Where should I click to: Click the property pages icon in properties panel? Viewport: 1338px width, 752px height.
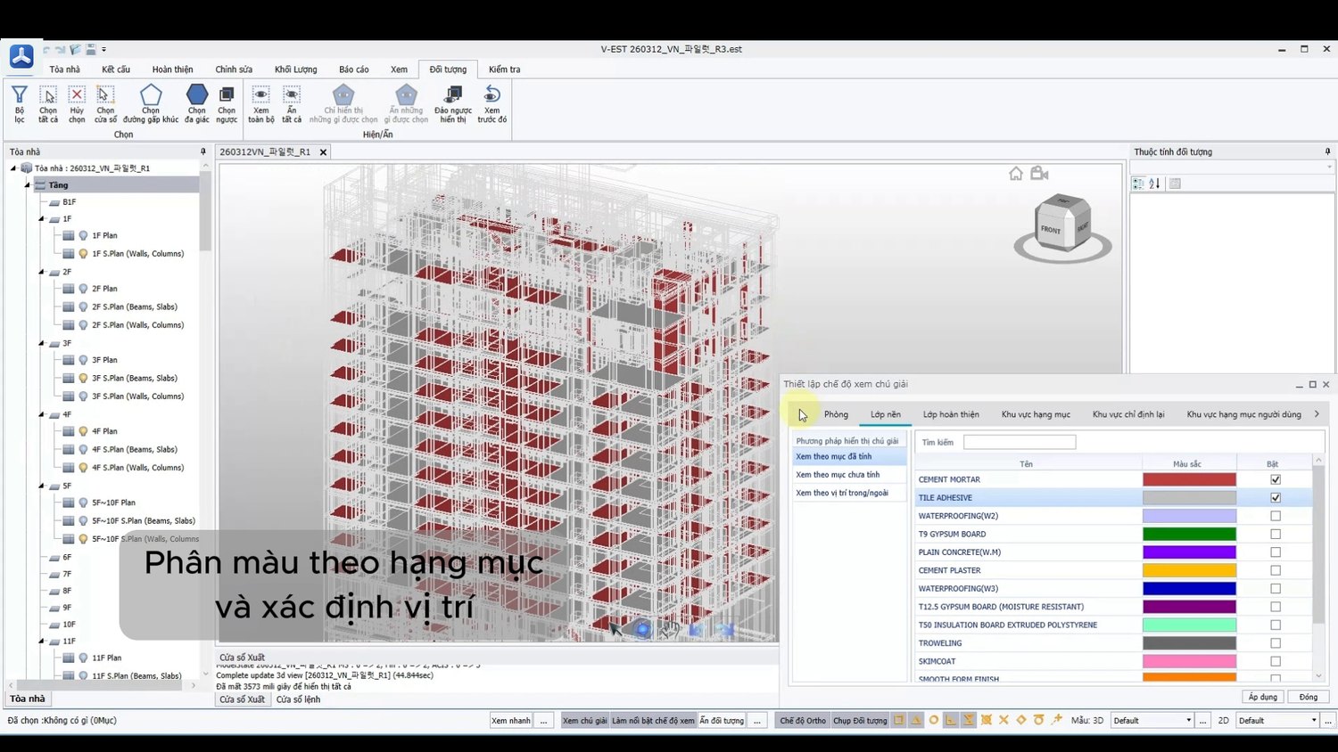point(1175,184)
